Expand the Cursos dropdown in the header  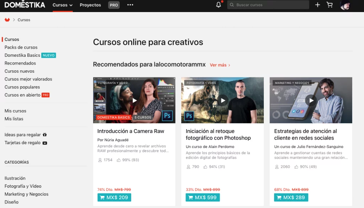(63, 5)
